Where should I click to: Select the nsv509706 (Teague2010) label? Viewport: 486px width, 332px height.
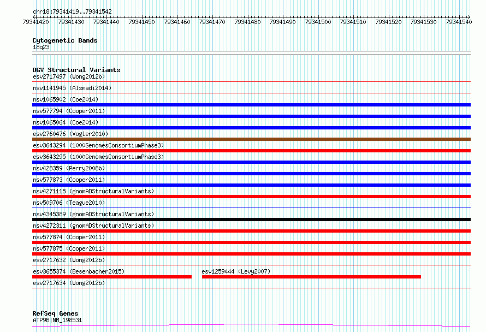click(69, 203)
